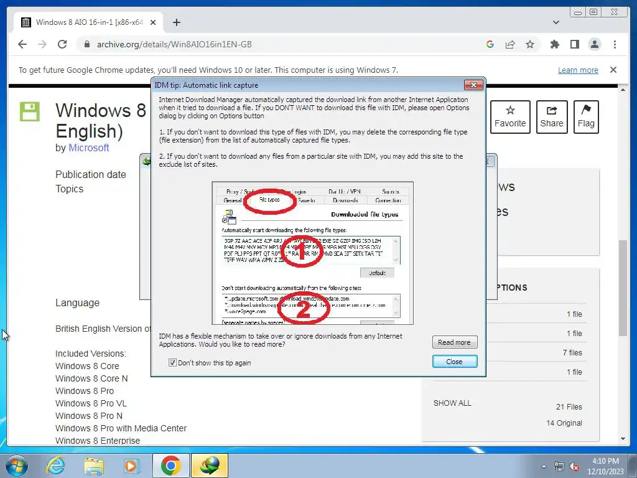Close IDM tip dialog with red X

coord(473,85)
